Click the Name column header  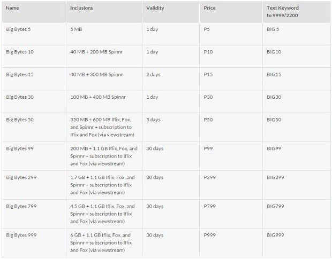12,8
